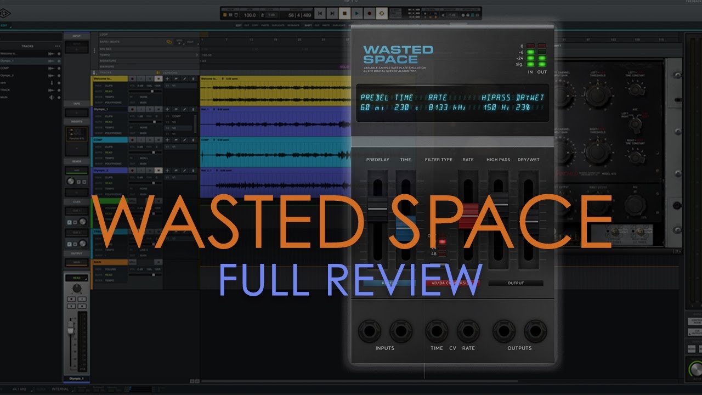Click the Fairchild 670 insert slot in the channel strip

pos(76,134)
